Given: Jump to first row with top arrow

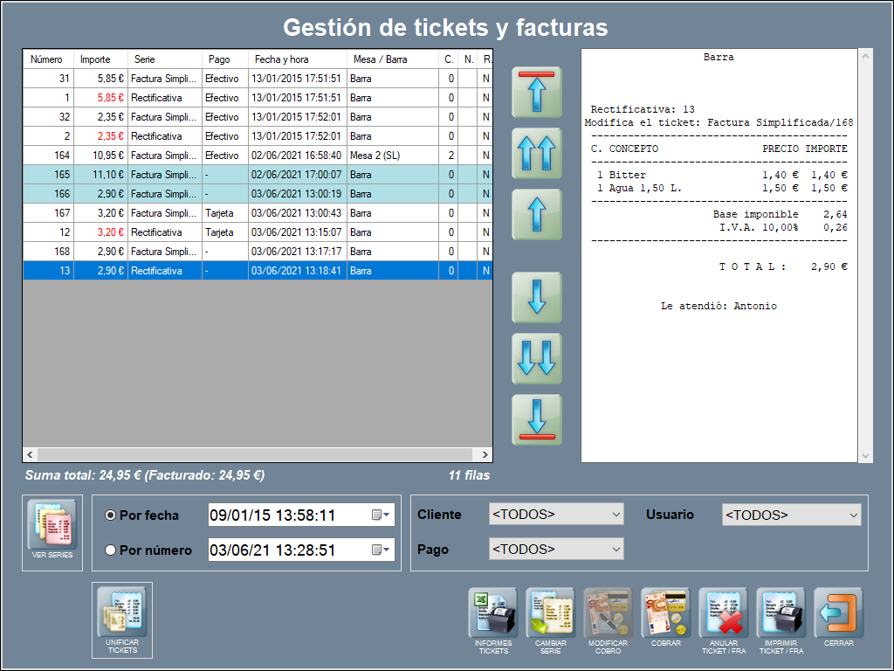Looking at the screenshot, I should pyautogui.click(x=537, y=92).
